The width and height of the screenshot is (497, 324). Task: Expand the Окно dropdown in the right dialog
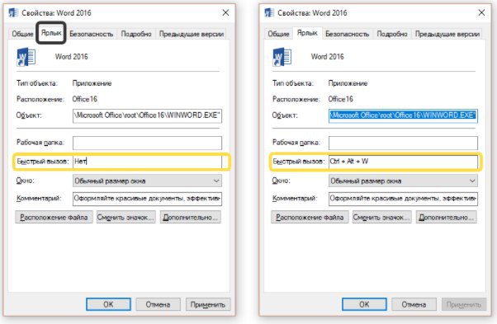pyautogui.click(x=403, y=181)
